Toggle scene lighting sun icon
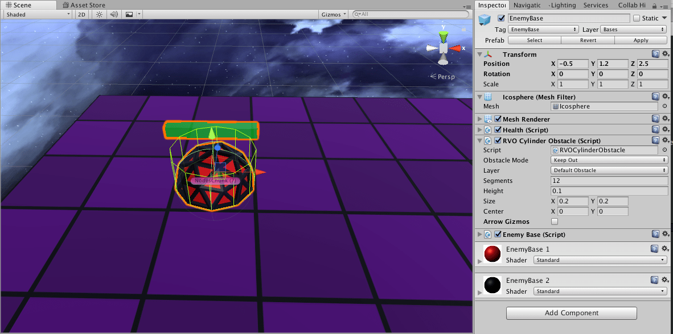Screen dimensions: 673x334 (99, 14)
